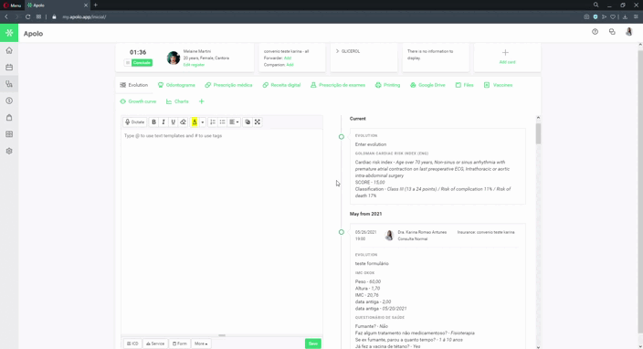Viewport: 643px width, 349px height.
Task: Click the plus icon to add tab
Action: click(201, 101)
